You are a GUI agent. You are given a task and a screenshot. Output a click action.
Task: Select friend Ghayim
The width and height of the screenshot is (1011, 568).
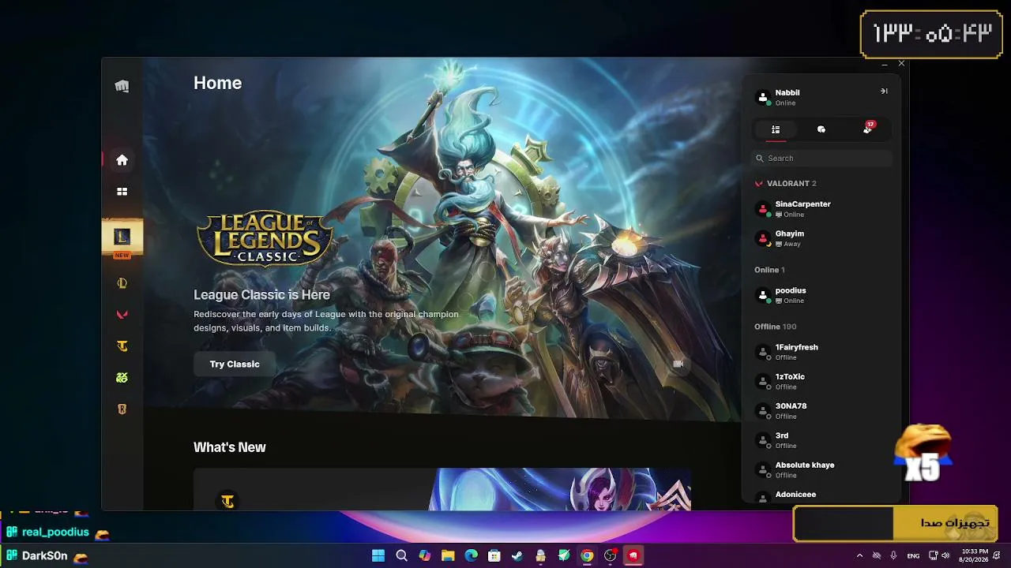[821, 238]
